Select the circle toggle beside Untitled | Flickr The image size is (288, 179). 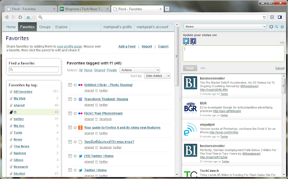click(75, 85)
